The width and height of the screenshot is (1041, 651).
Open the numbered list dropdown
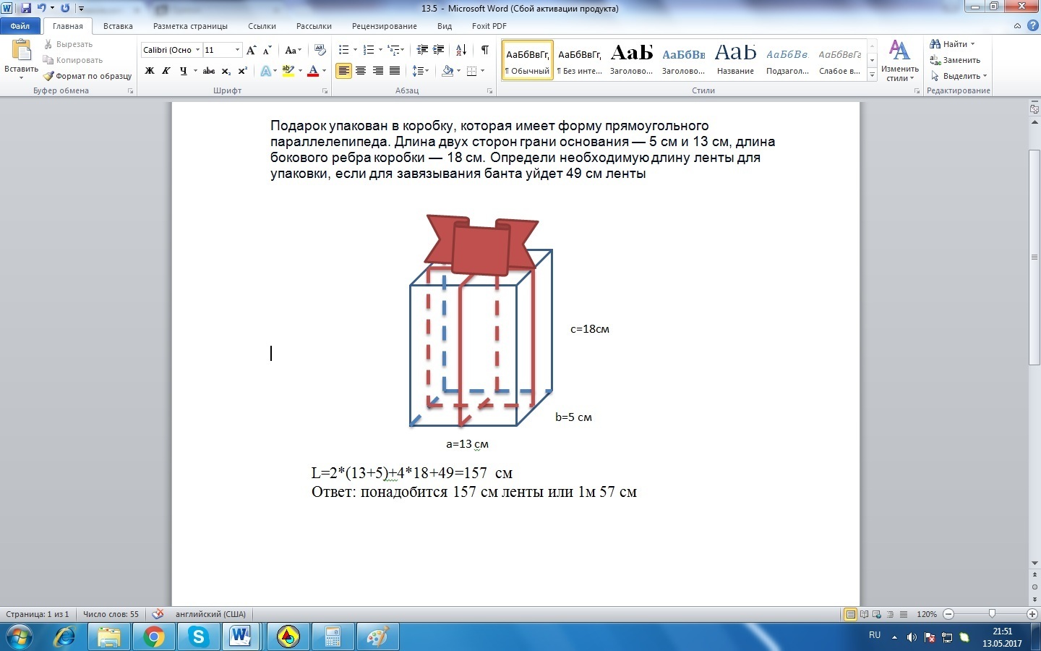pyautogui.click(x=380, y=50)
